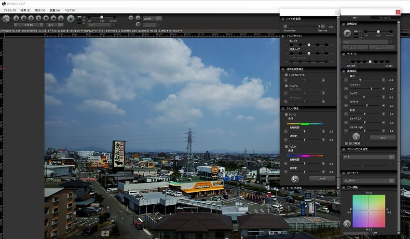Viewport: 410px width, 239px height.
Task: Apply auto icon in フリンジ除去 section
Action: 295,179
